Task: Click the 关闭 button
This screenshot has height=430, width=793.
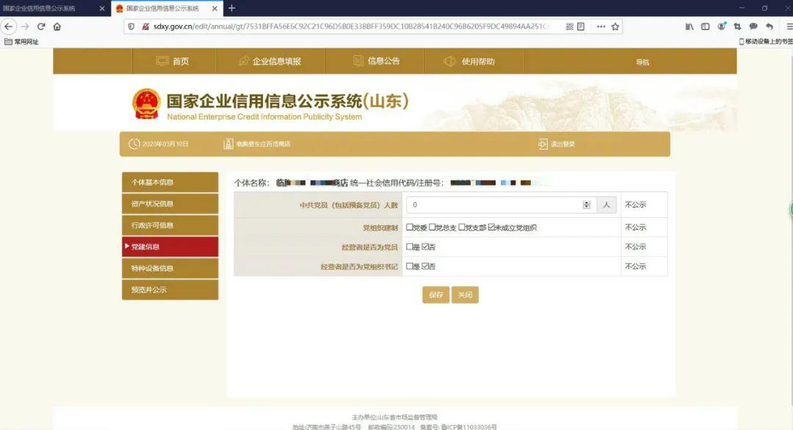Action: click(465, 295)
